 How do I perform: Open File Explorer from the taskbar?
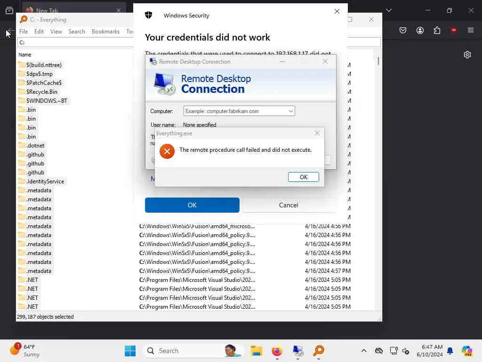(x=256, y=351)
